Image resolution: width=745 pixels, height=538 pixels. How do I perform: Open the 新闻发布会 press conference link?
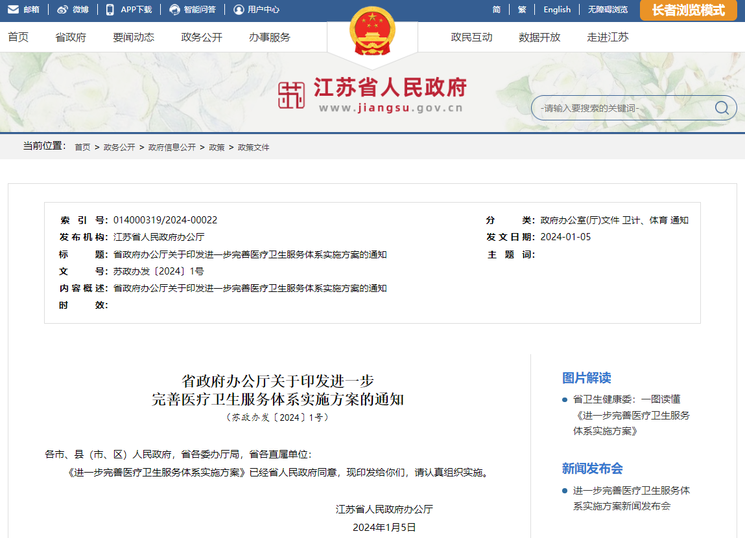click(631, 498)
